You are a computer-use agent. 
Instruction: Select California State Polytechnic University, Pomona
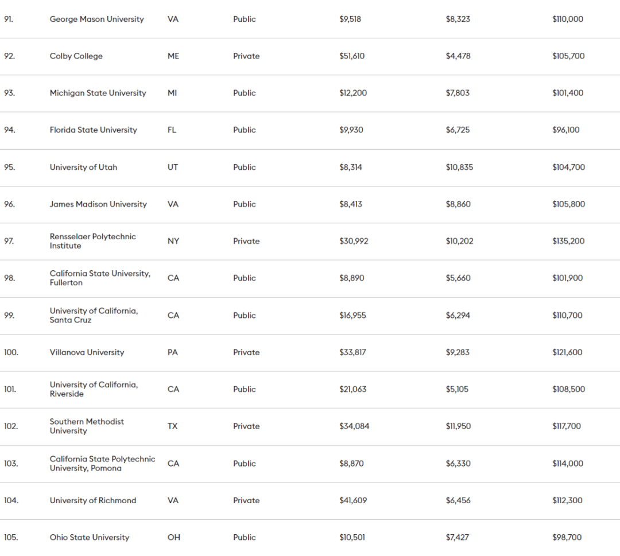[x=102, y=463]
